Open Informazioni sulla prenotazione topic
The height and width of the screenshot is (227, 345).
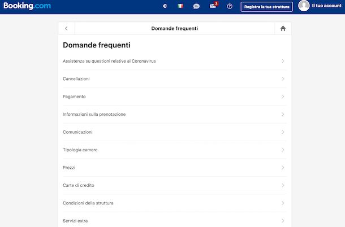point(94,115)
